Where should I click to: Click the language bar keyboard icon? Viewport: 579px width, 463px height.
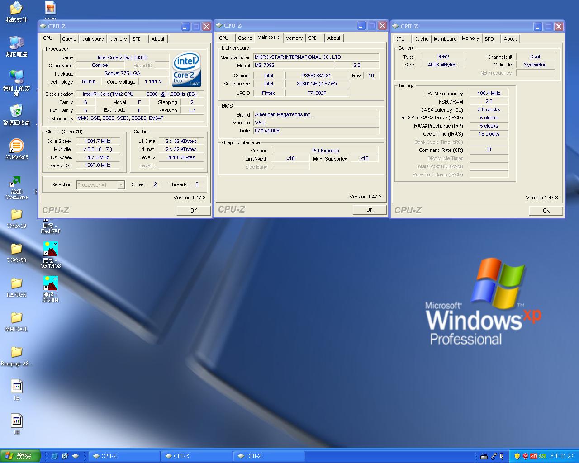click(x=484, y=456)
